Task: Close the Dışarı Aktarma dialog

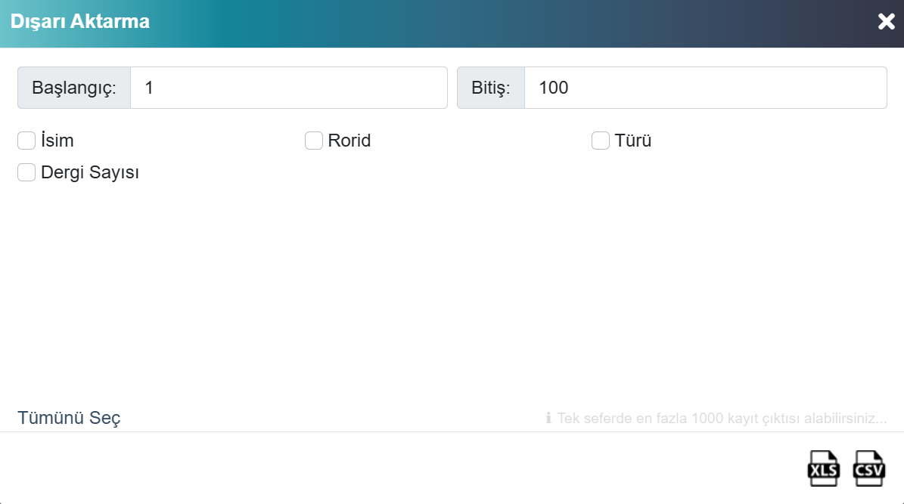Action: [886, 22]
